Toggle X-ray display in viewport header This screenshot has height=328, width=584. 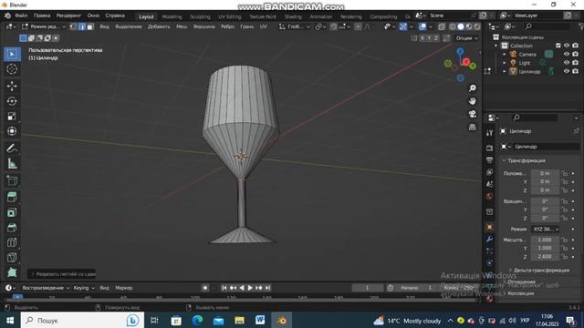[442, 26]
